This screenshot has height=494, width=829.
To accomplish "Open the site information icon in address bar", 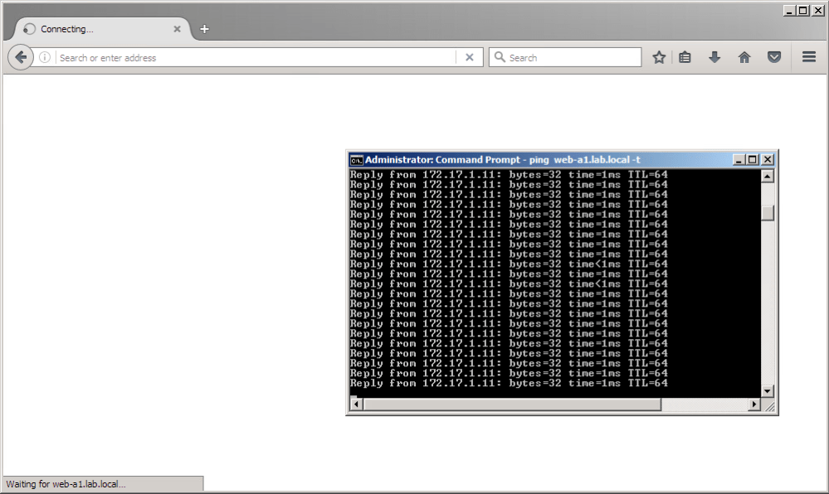I will (x=45, y=57).
